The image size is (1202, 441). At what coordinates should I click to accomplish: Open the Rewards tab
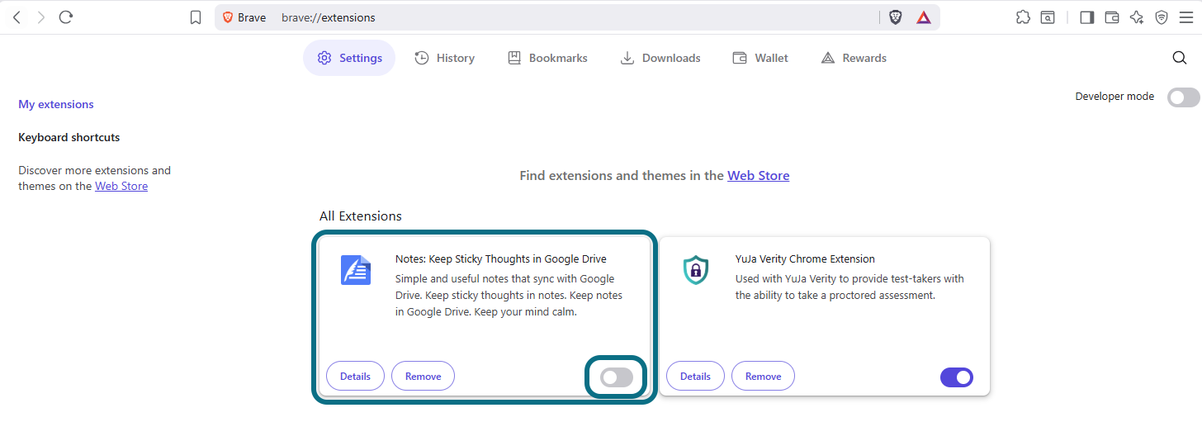(x=854, y=58)
